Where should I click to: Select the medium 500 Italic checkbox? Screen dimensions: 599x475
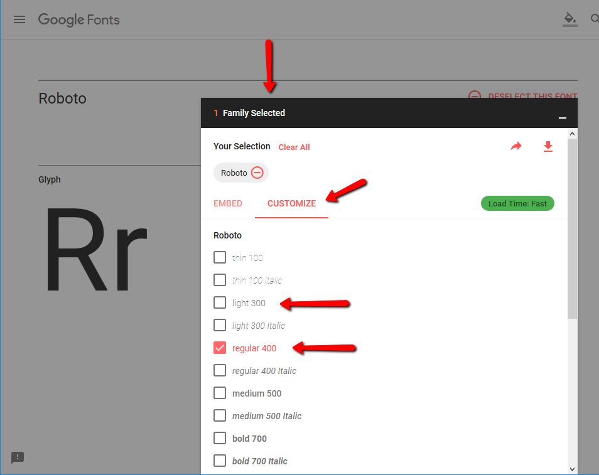coord(220,415)
